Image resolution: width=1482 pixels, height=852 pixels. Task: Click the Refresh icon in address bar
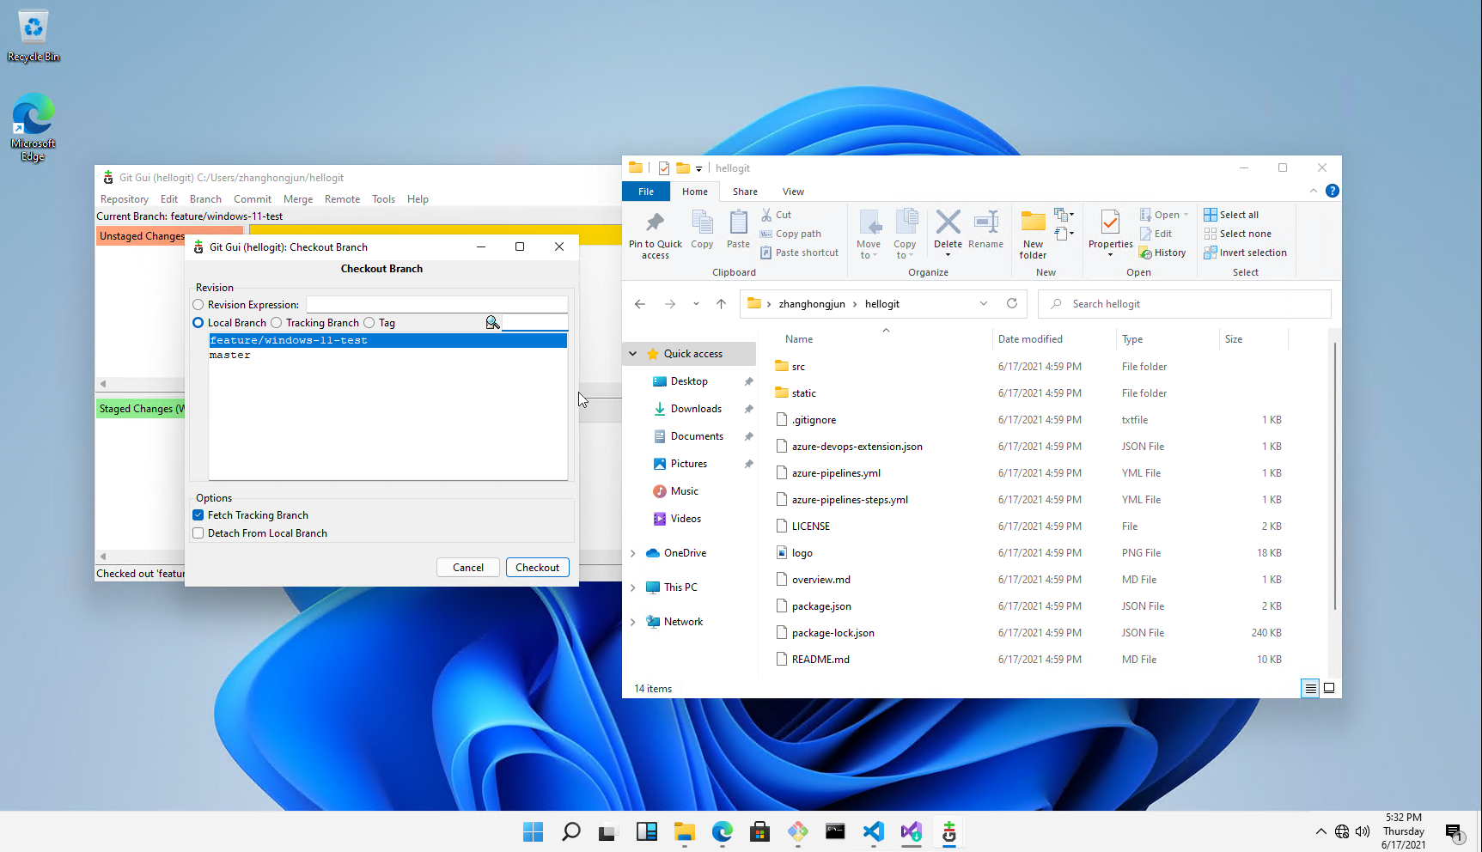[x=1012, y=303]
